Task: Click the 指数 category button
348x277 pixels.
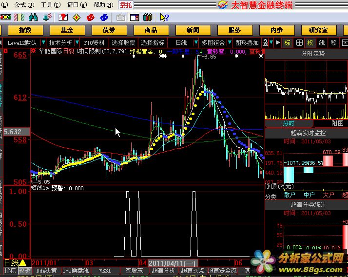Action: click(25, 30)
